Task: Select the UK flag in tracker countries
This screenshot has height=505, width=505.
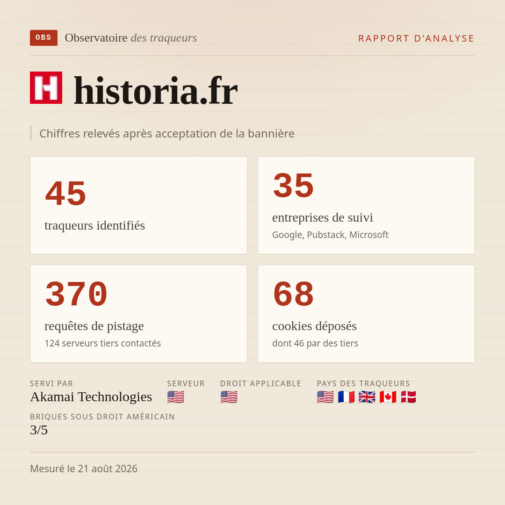Action: point(367,397)
